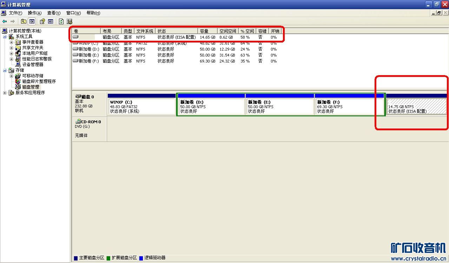Image resolution: width=449 pixels, height=263 pixels.
Task: Select the WINXP (C:) partition block
Action: click(141, 104)
